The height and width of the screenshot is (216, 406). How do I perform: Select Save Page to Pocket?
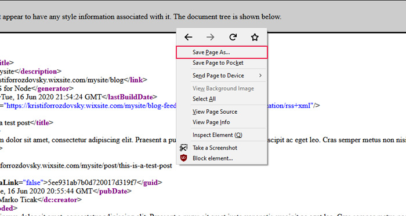click(222, 62)
